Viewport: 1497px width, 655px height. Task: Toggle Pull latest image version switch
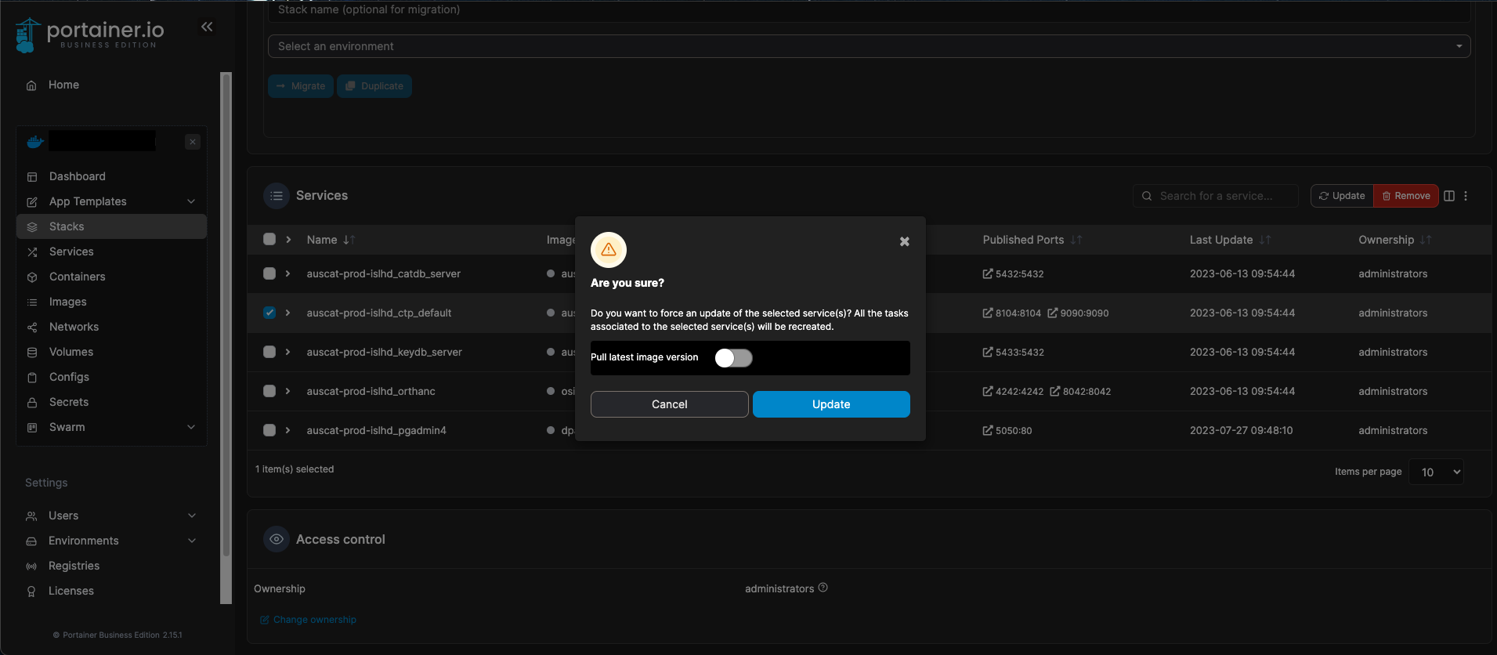tap(734, 358)
